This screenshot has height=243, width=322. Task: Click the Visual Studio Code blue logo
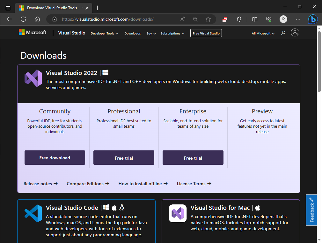33,213
